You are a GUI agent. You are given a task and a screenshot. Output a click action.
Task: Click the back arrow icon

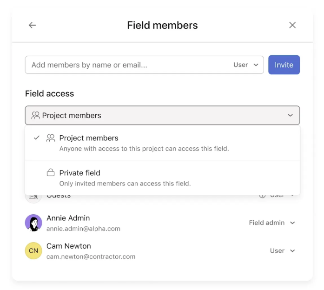32,25
